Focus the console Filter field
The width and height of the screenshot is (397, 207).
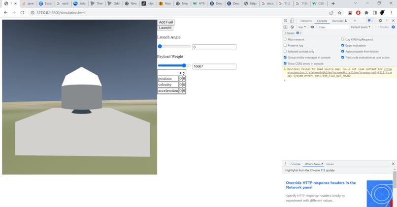[x=333, y=27]
